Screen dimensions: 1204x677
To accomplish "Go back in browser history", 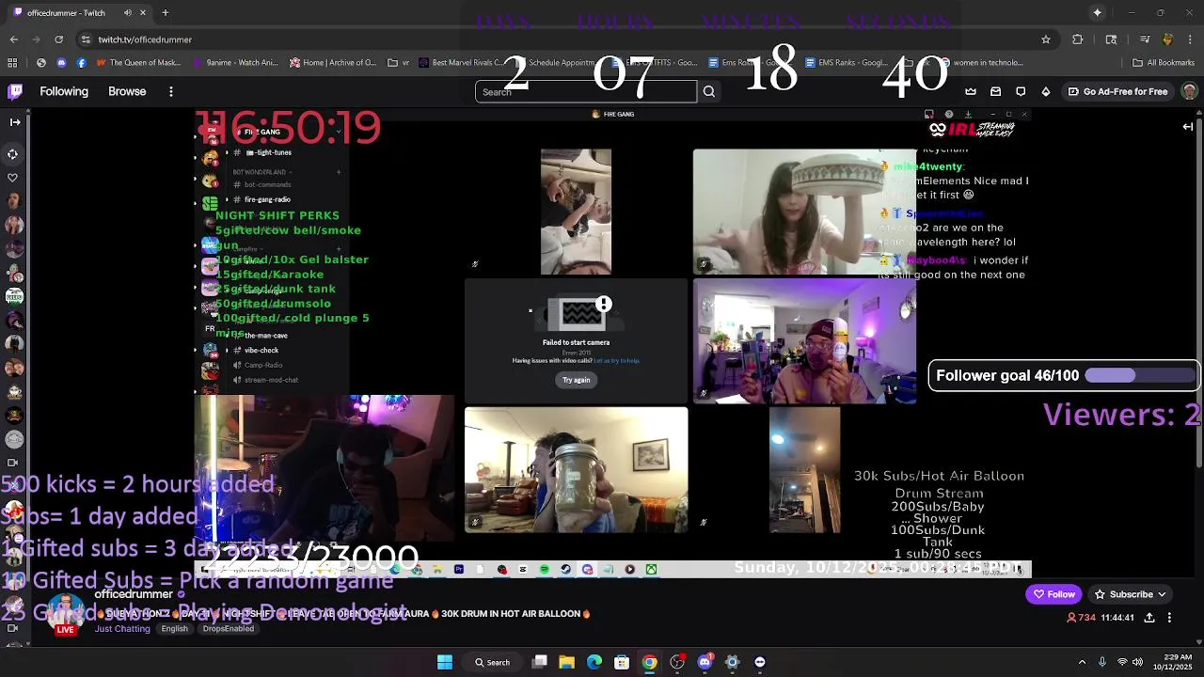I will coord(13,39).
